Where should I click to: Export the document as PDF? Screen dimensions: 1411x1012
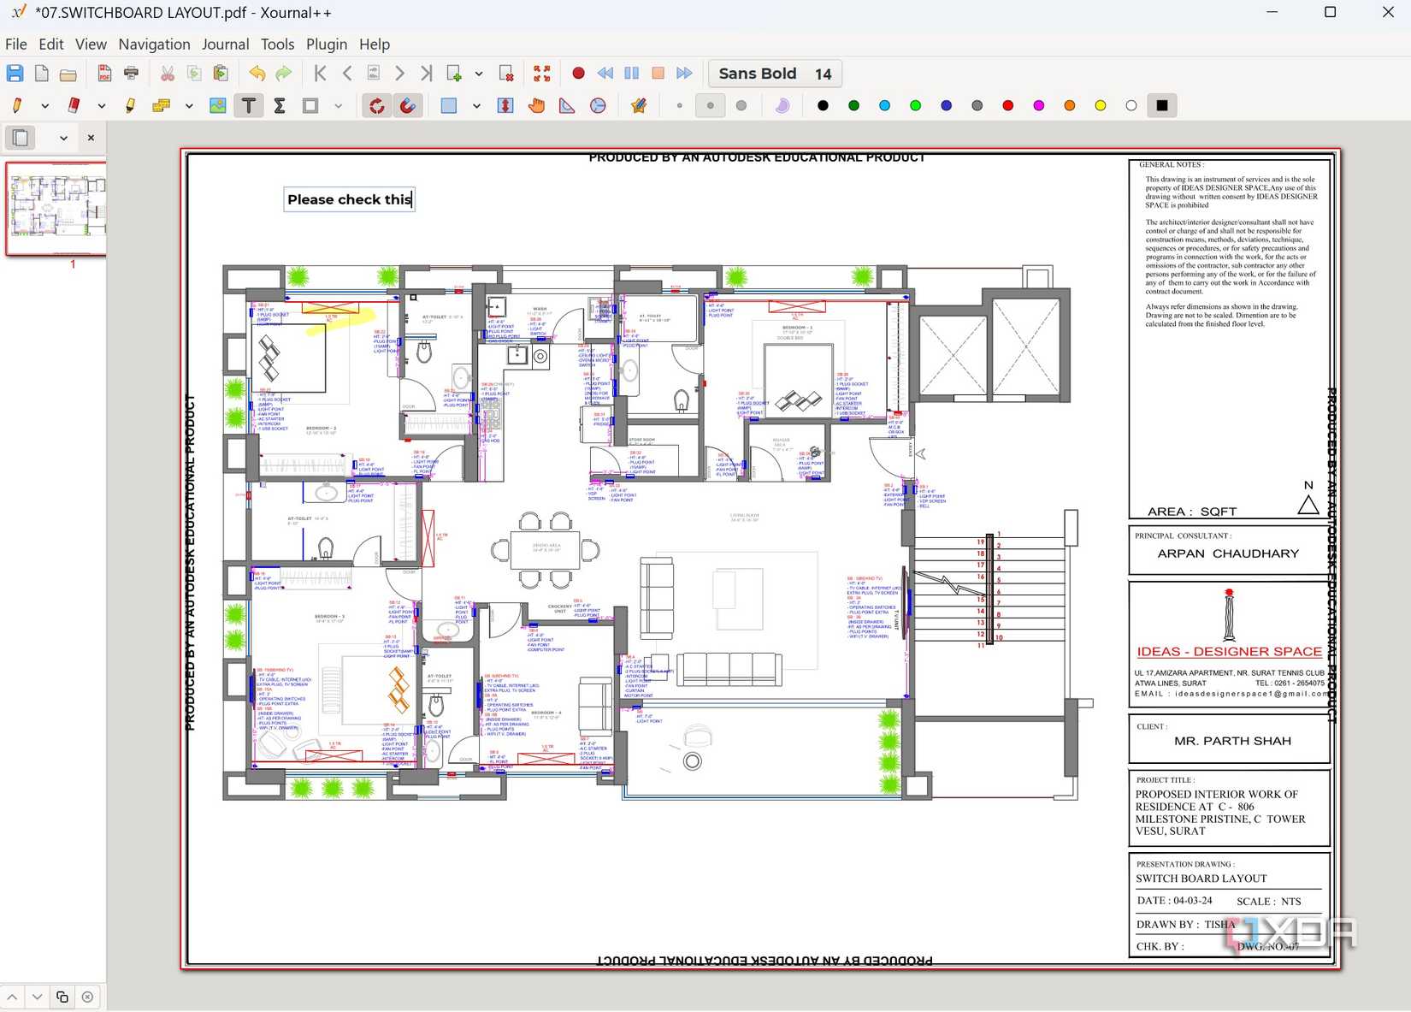pos(103,74)
